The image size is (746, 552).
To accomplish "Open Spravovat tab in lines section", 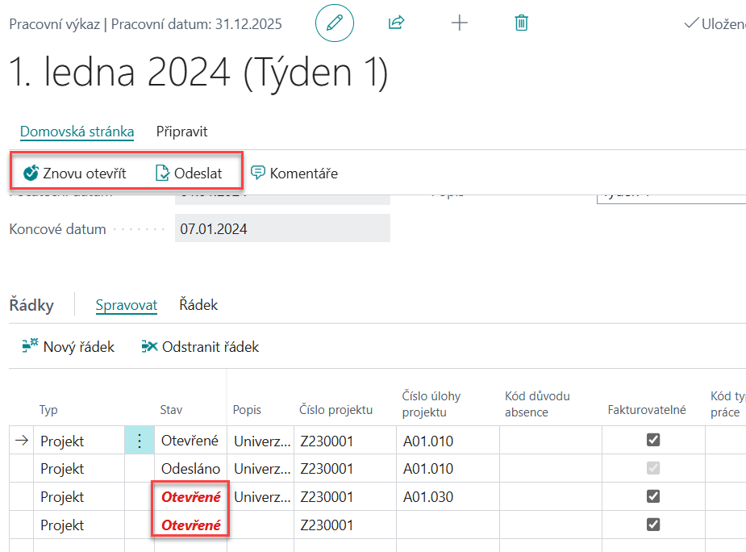I will 126,305.
